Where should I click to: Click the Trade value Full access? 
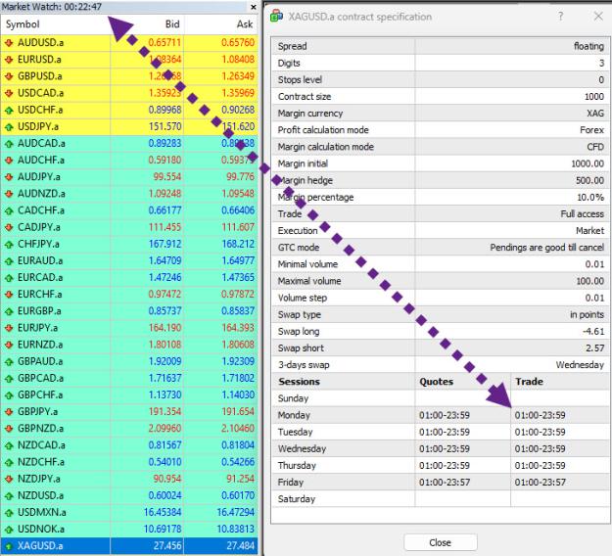tap(583, 213)
